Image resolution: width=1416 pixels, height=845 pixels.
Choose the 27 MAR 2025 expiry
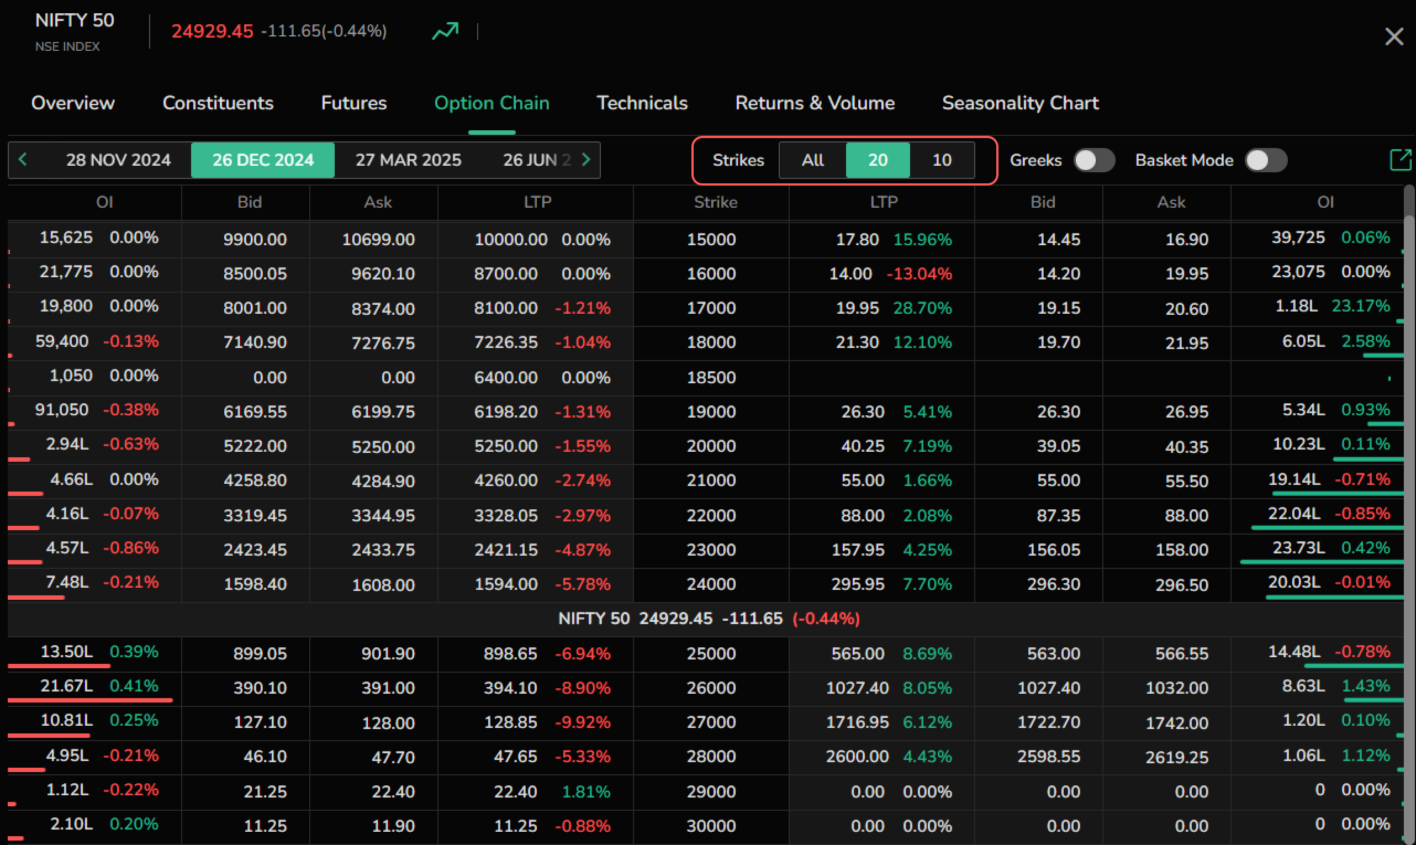click(x=408, y=160)
